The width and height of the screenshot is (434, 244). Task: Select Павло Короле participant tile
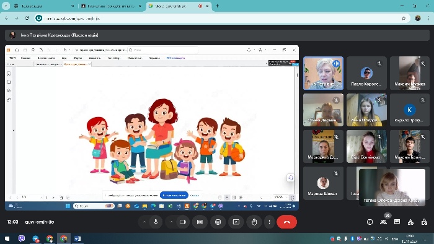click(366, 73)
